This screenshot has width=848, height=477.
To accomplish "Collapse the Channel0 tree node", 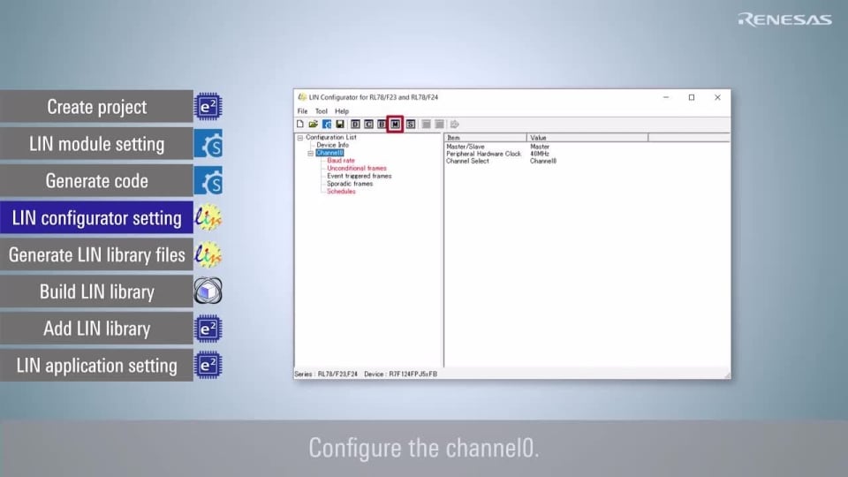I will point(310,153).
